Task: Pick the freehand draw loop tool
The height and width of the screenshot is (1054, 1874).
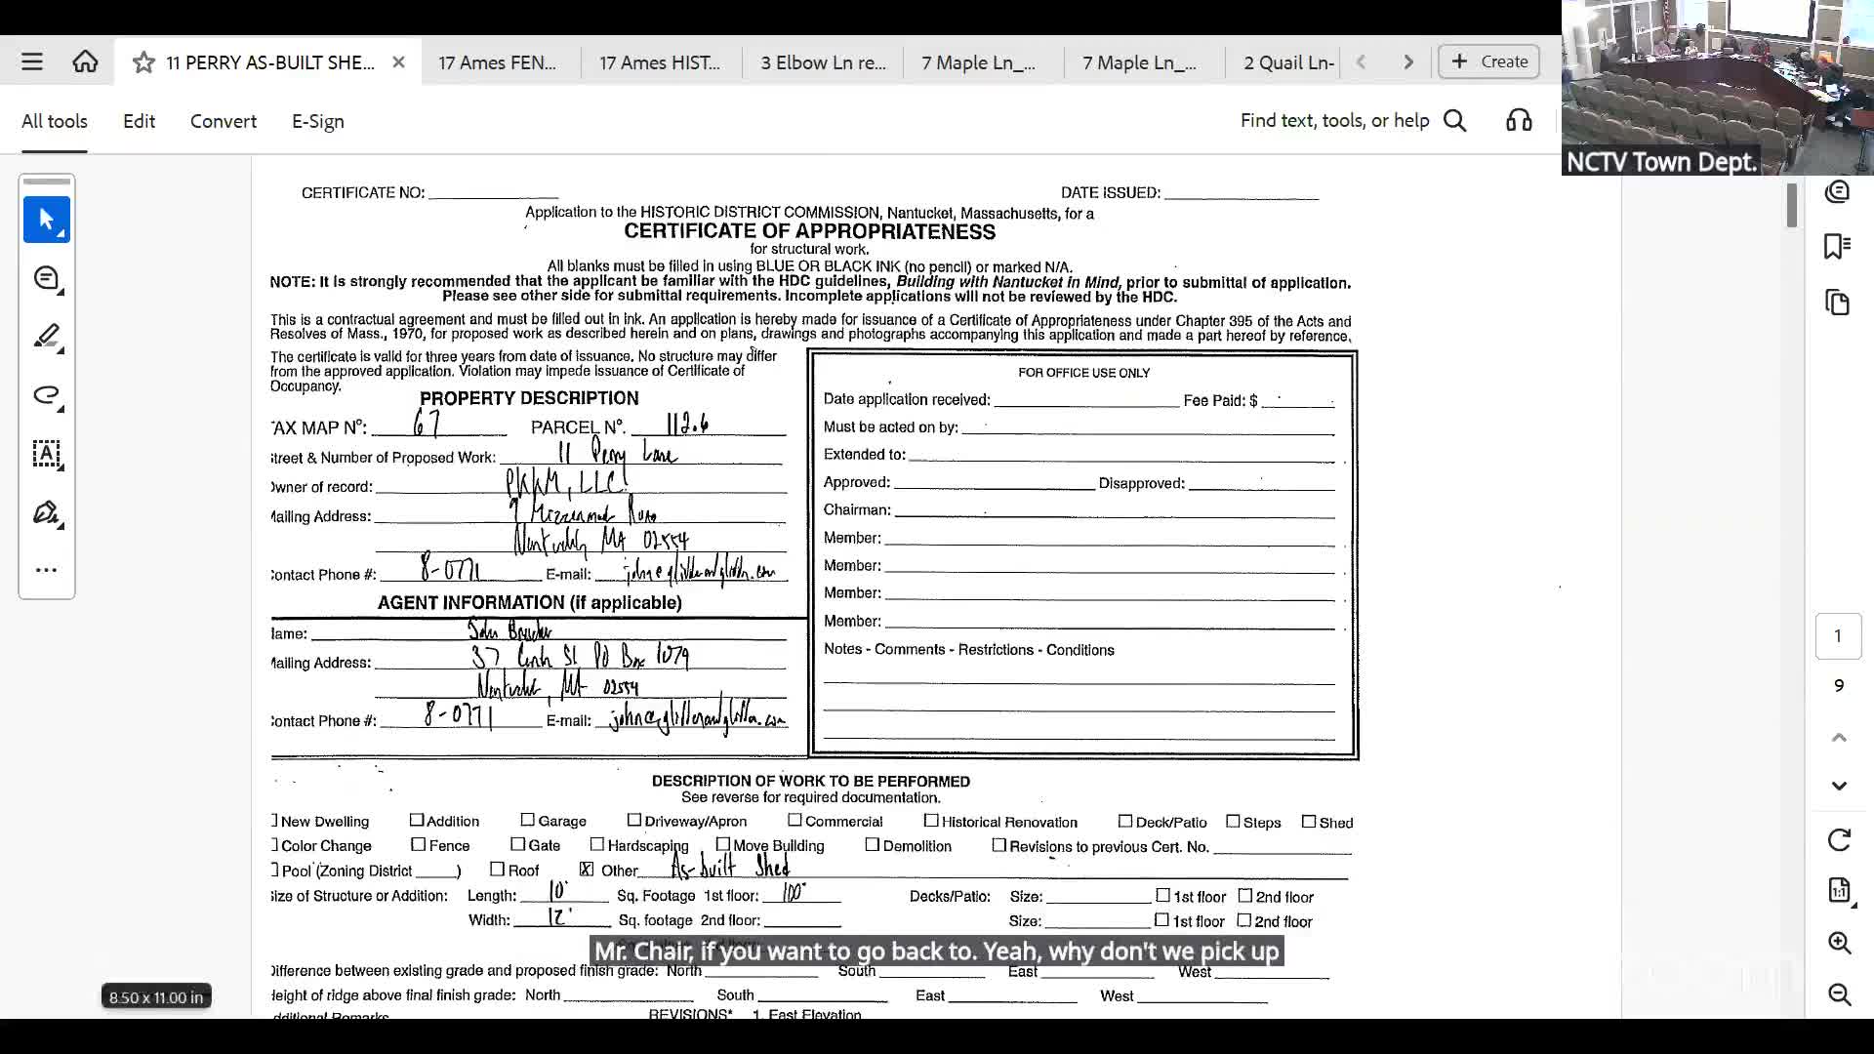Action: (46, 395)
